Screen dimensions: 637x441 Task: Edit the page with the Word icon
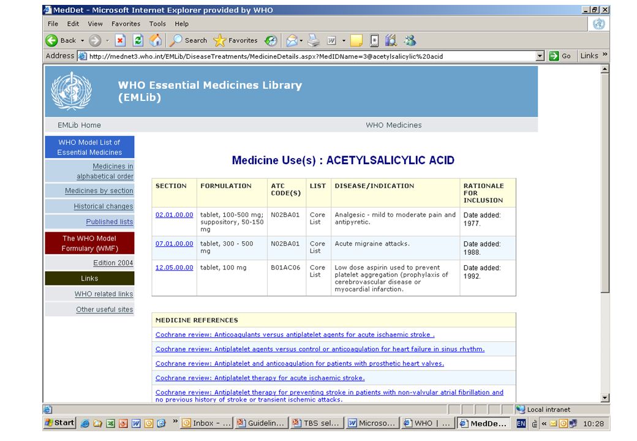pyautogui.click(x=332, y=40)
